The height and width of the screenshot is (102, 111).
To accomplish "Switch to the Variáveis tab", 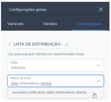I will click(15, 24).
